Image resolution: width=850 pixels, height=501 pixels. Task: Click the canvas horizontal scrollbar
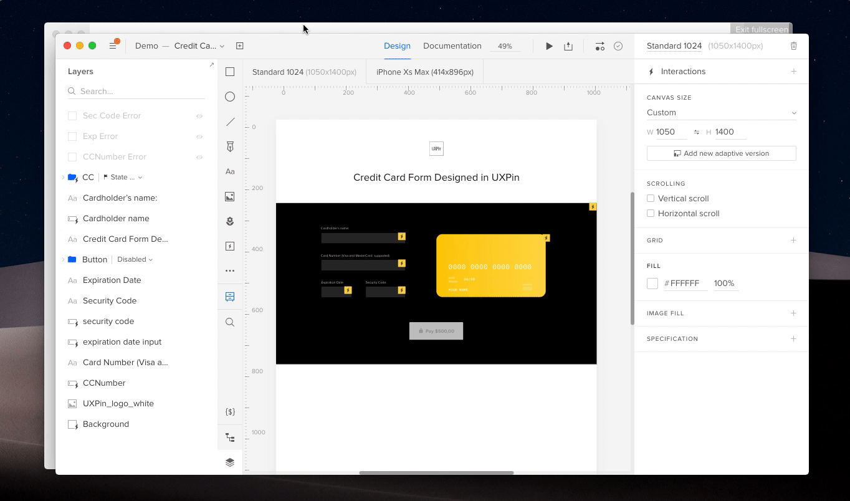click(x=436, y=472)
